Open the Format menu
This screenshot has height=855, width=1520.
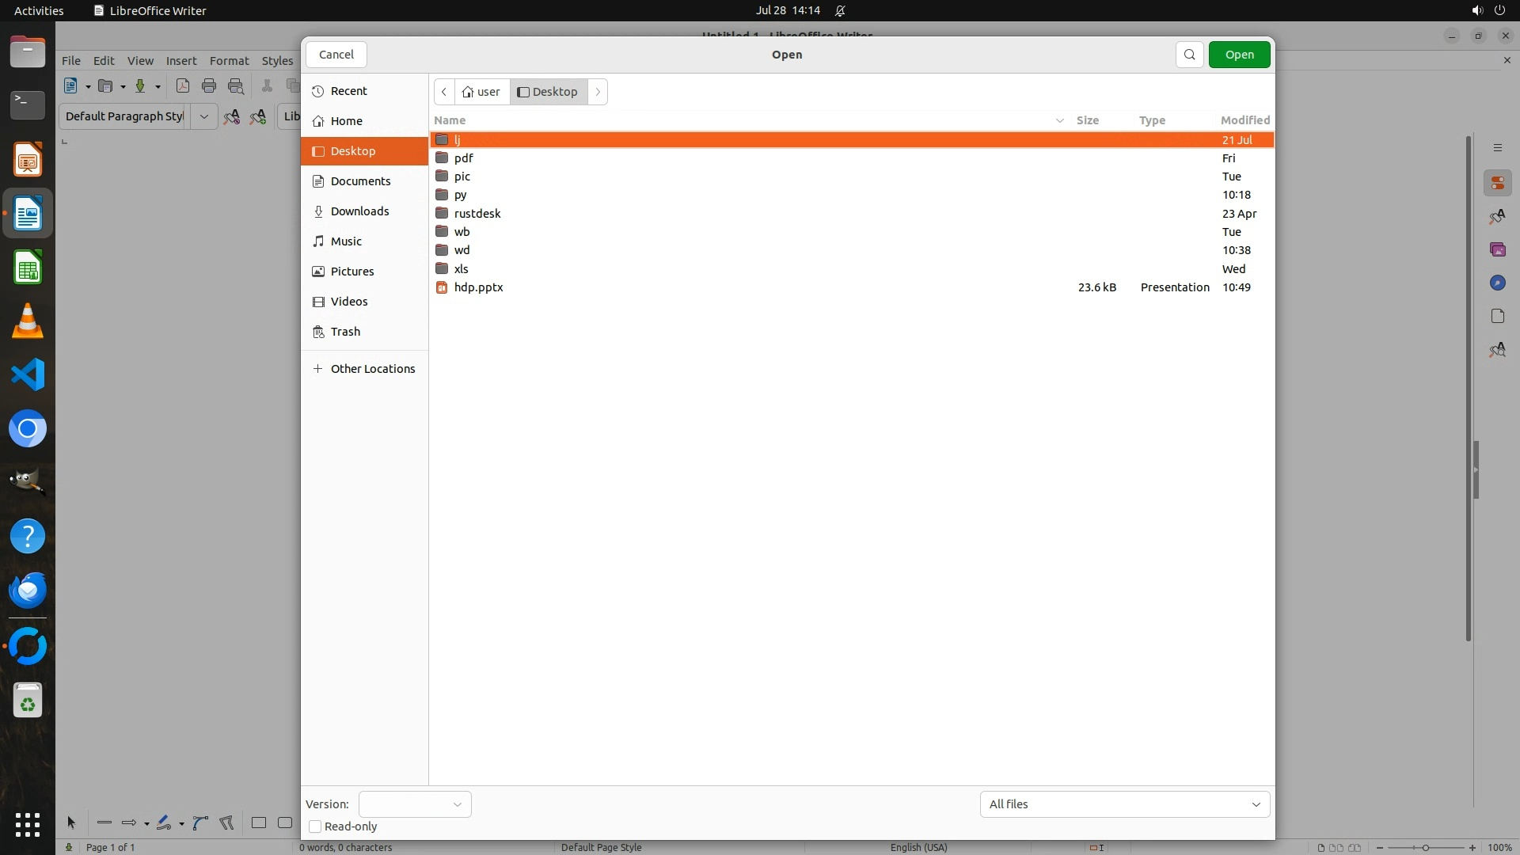point(229,61)
